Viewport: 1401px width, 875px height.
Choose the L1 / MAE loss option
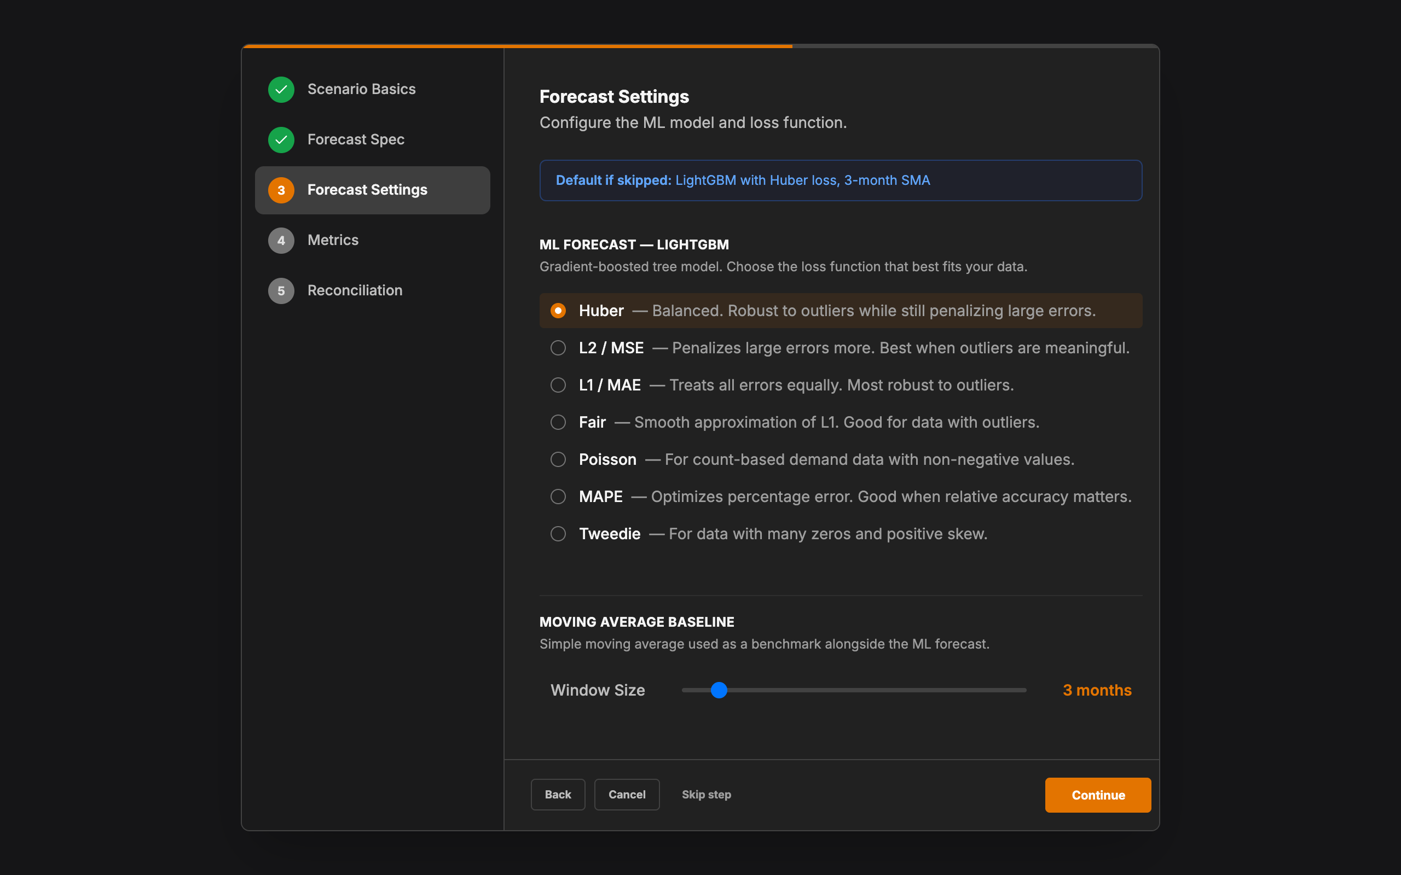[841, 385]
